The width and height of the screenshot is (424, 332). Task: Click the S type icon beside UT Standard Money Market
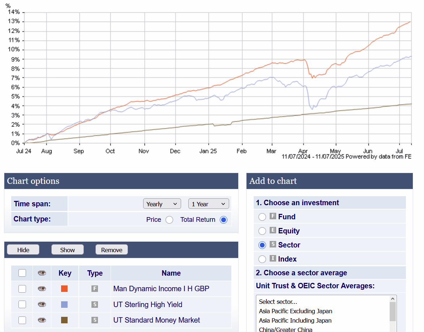point(95,320)
